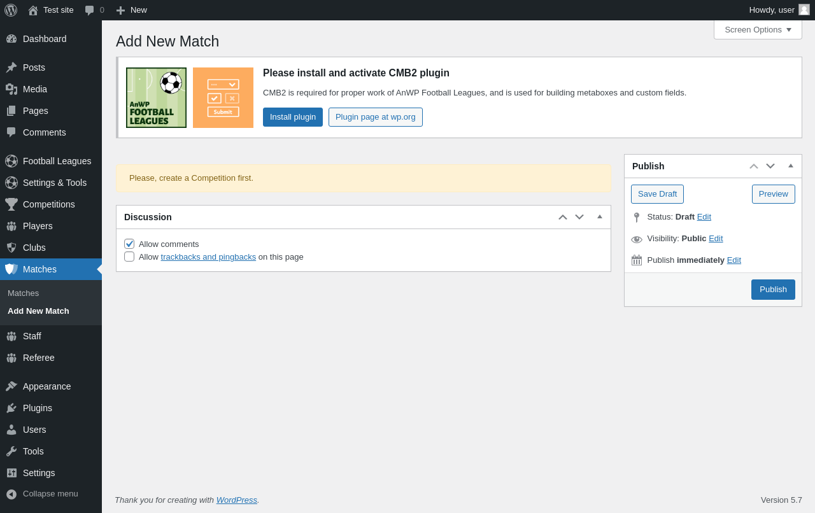Click the Tools wrench icon

(11, 451)
